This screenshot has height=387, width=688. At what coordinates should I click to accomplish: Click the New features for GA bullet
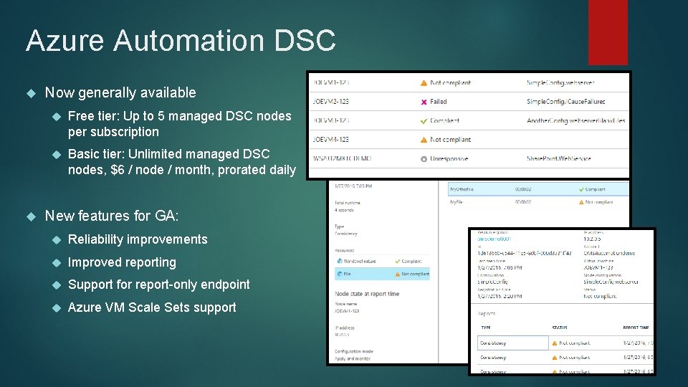[x=112, y=216]
